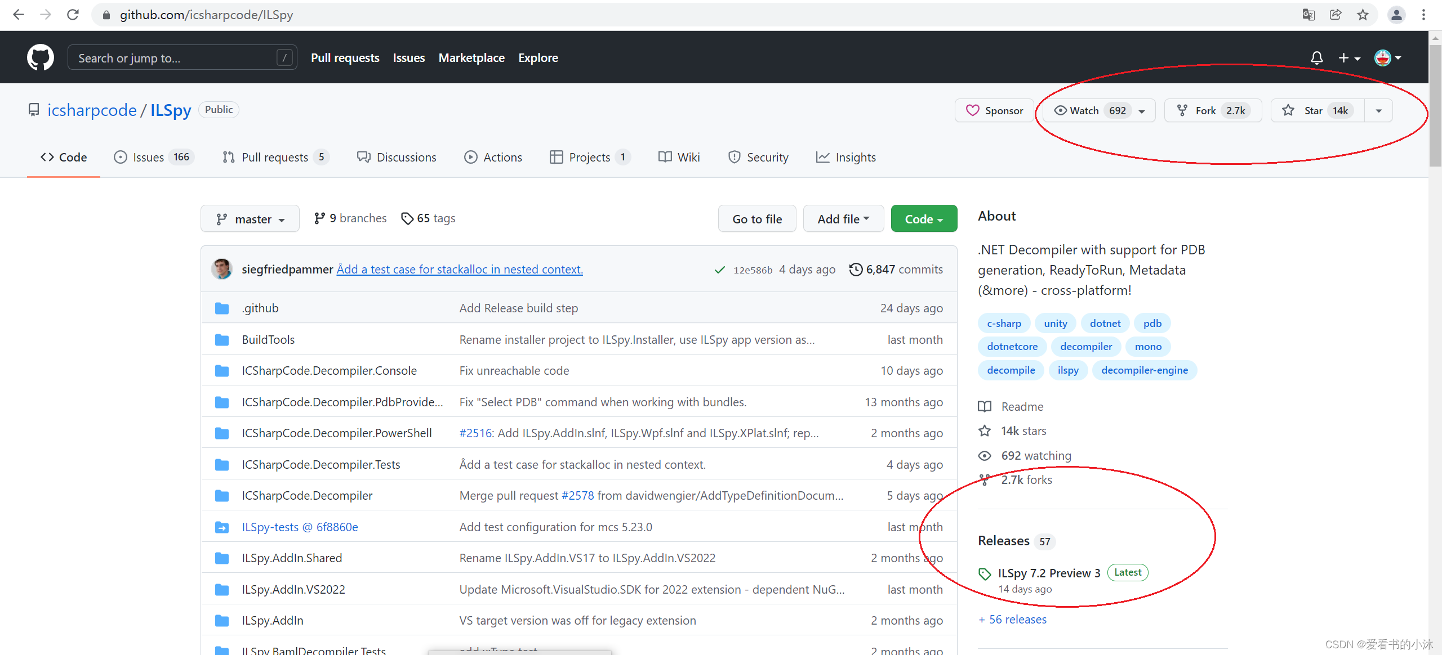Open siegfriedpammer author avatar
Viewport: 1442px width, 655px height.
[x=222, y=269]
